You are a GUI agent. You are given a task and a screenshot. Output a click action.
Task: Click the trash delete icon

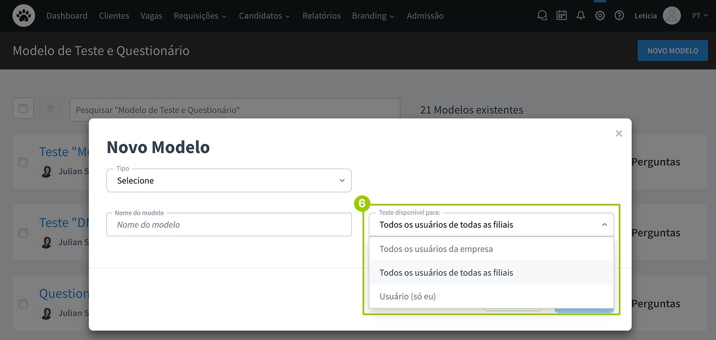[50, 108]
